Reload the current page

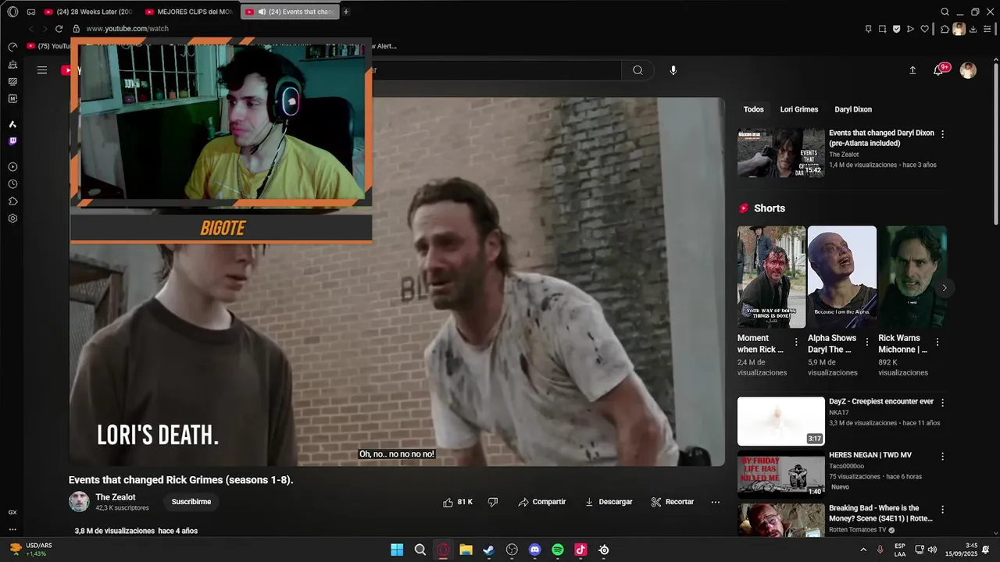[x=59, y=29]
